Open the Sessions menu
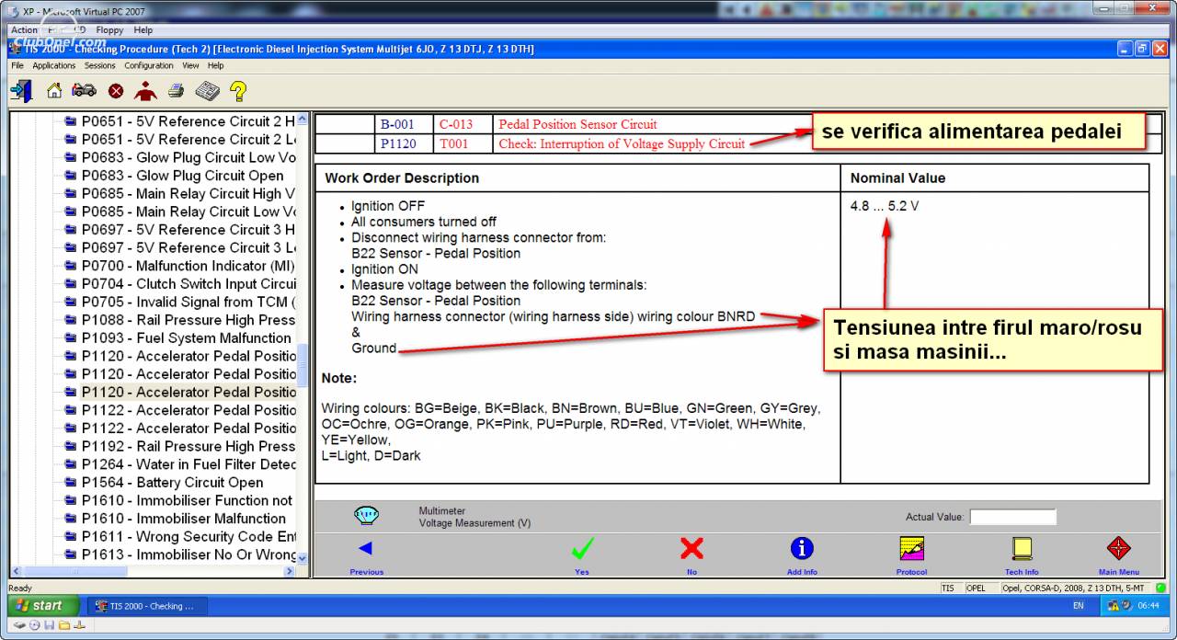The width and height of the screenshot is (1177, 640). click(x=100, y=65)
